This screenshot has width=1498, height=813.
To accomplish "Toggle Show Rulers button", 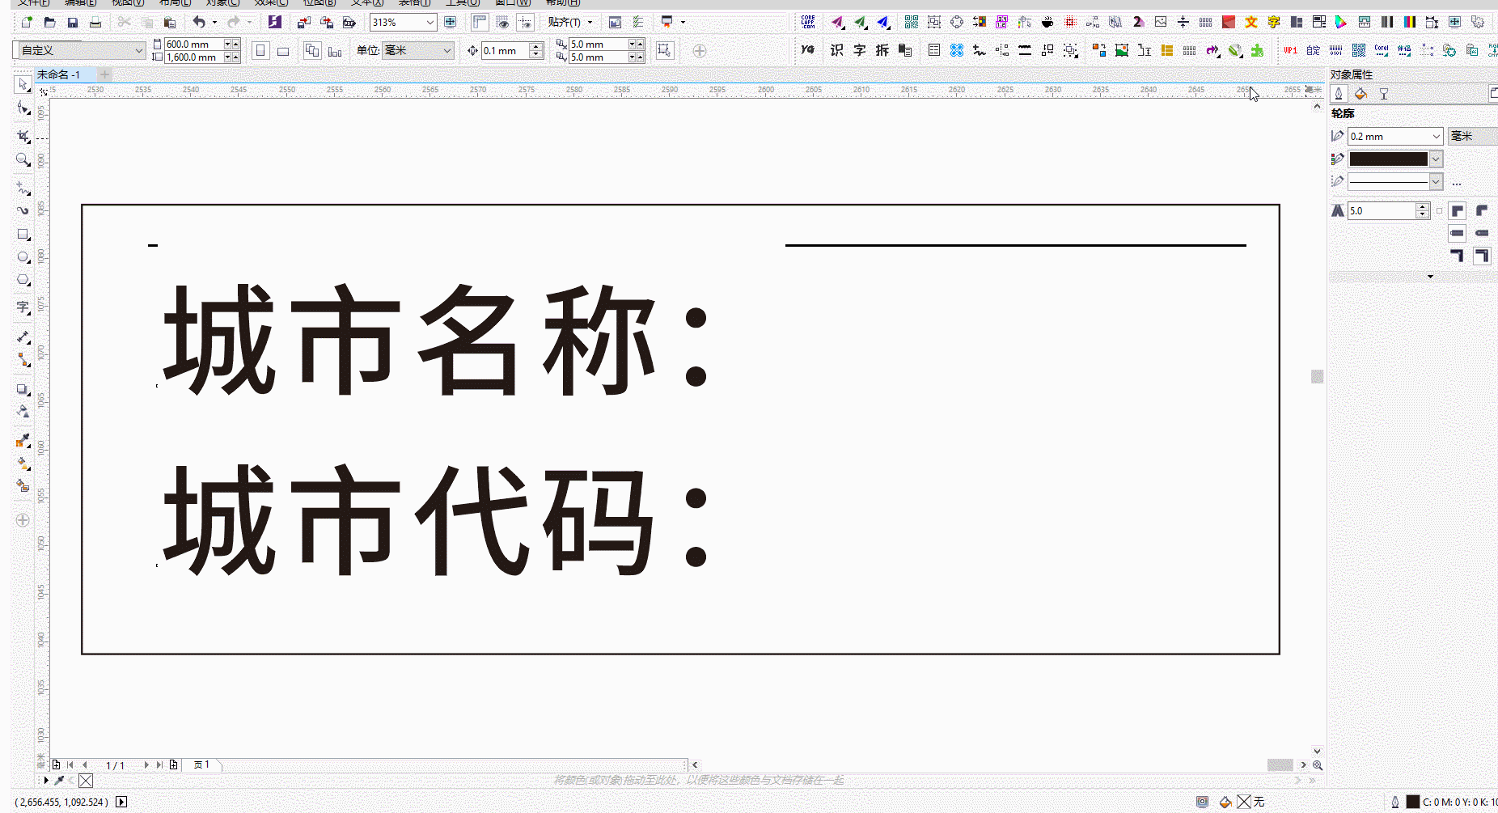I will coord(480,23).
